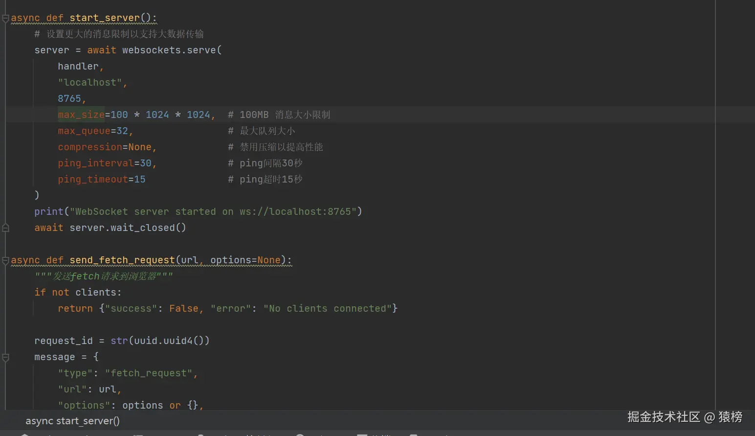
Task: Click the websockets.serve( call
Action: 172,50
